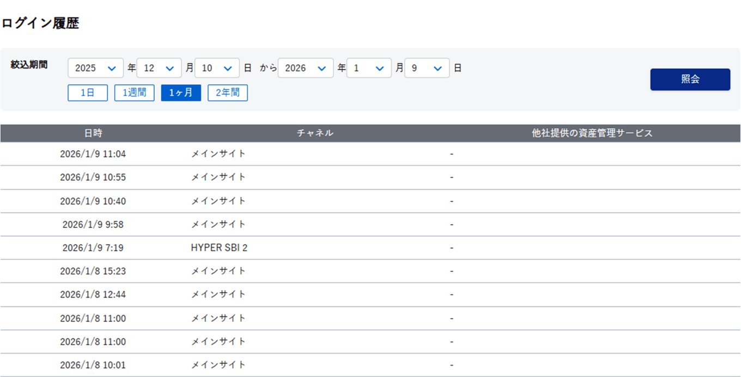Open the end month dropdown showing 1

[x=369, y=68]
